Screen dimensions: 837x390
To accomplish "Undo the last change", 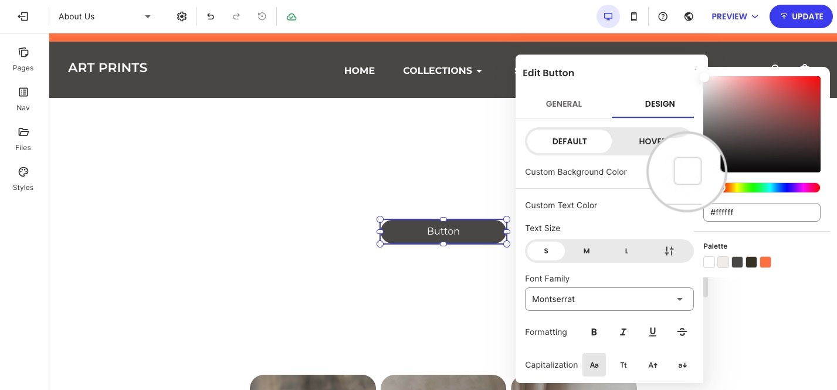I will click(x=211, y=16).
